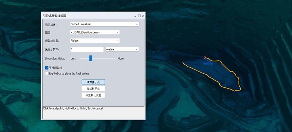Minimize the 引导式断裂线提取 dialog
The height and width of the screenshot is (132, 292).
tap(135, 16)
